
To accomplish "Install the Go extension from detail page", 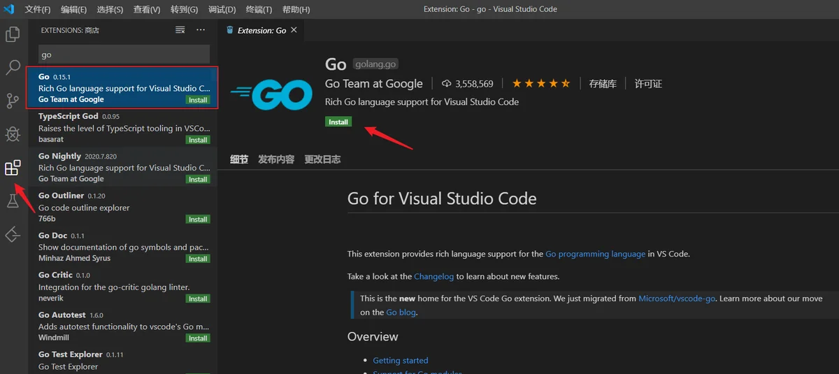I will pyautogui.click(x=338, y=122).
